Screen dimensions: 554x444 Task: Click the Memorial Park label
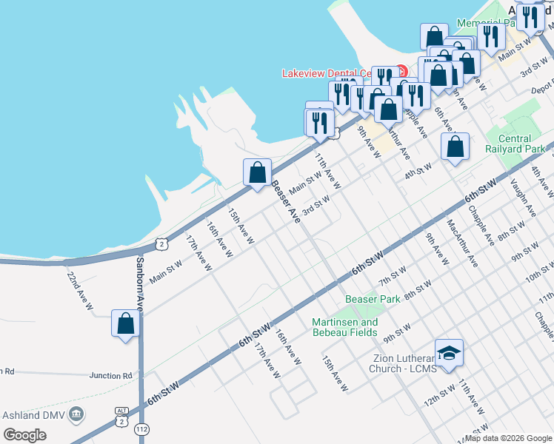487,23
